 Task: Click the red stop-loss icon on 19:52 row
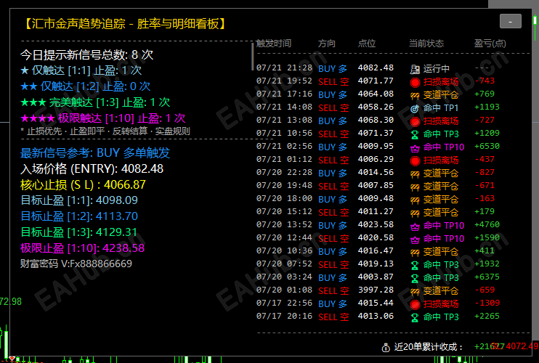[415, 82]
